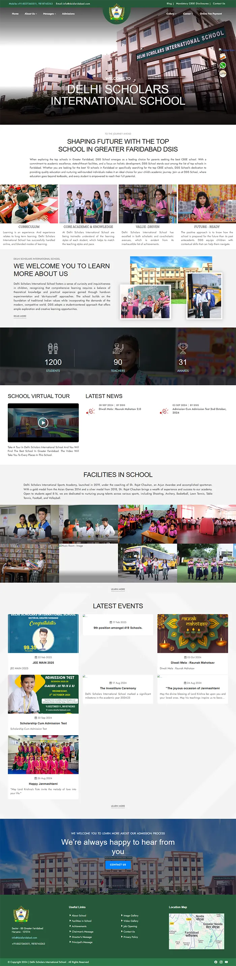Open 9th position amongst 419 Schools event
The height and width of the screenshot is (966, 236).
click(x=118, y=628)
